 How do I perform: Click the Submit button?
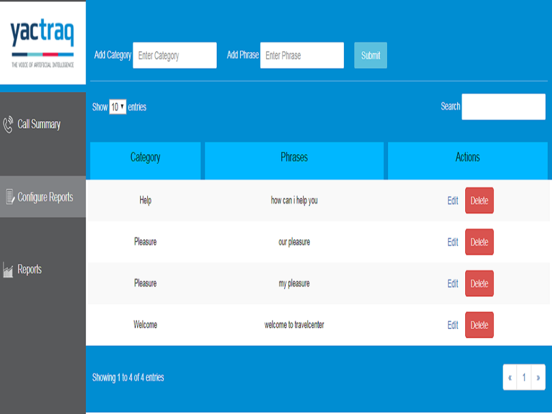pyautogui.click(x=370, y=55)
